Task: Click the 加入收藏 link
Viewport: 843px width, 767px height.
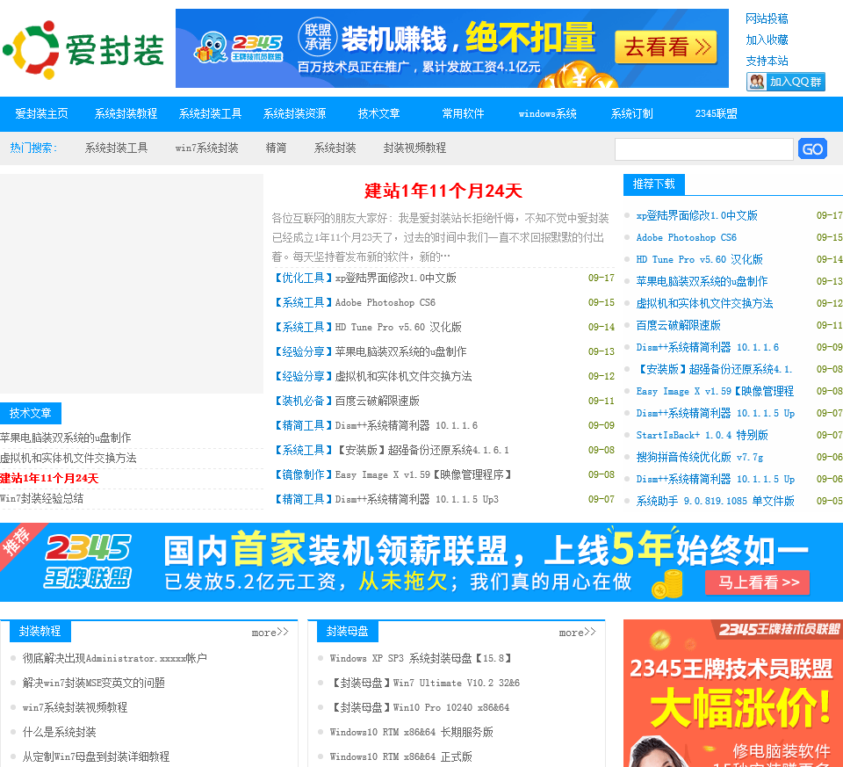Action: (x=767, y=40)
